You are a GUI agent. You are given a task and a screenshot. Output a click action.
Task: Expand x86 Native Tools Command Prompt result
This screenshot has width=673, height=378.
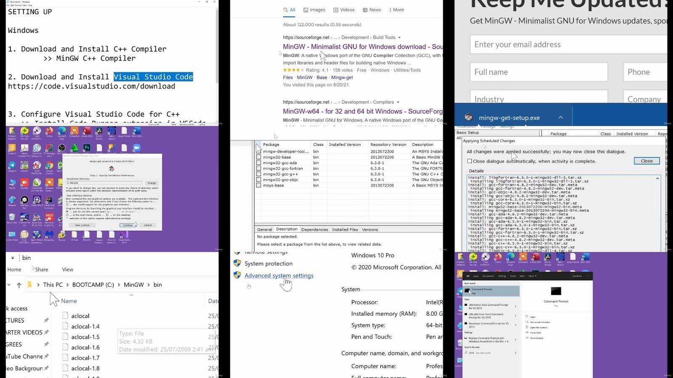[x=516, y=306]
